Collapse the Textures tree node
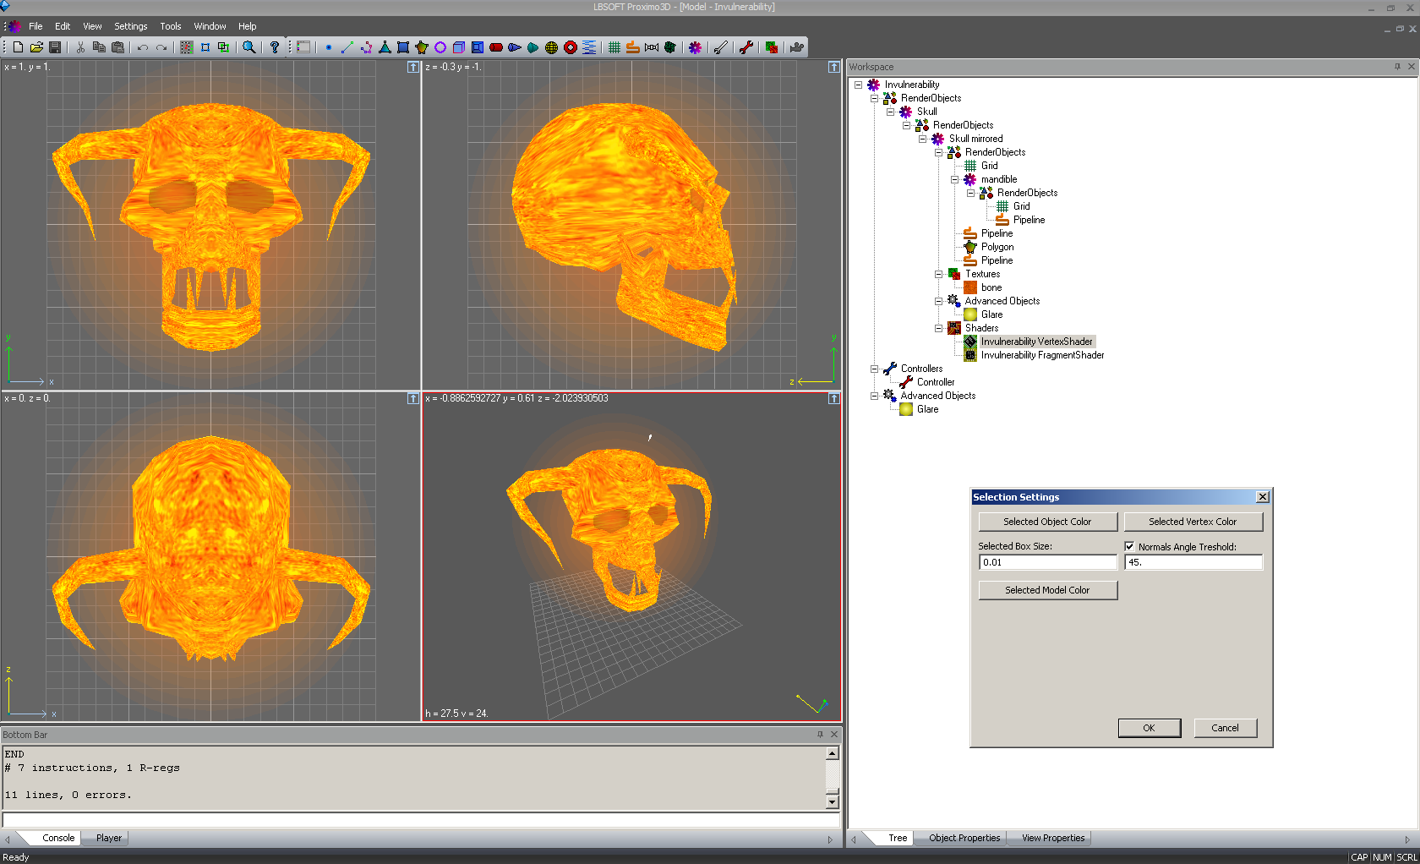Screen dimensions: 1420x864 938,274
